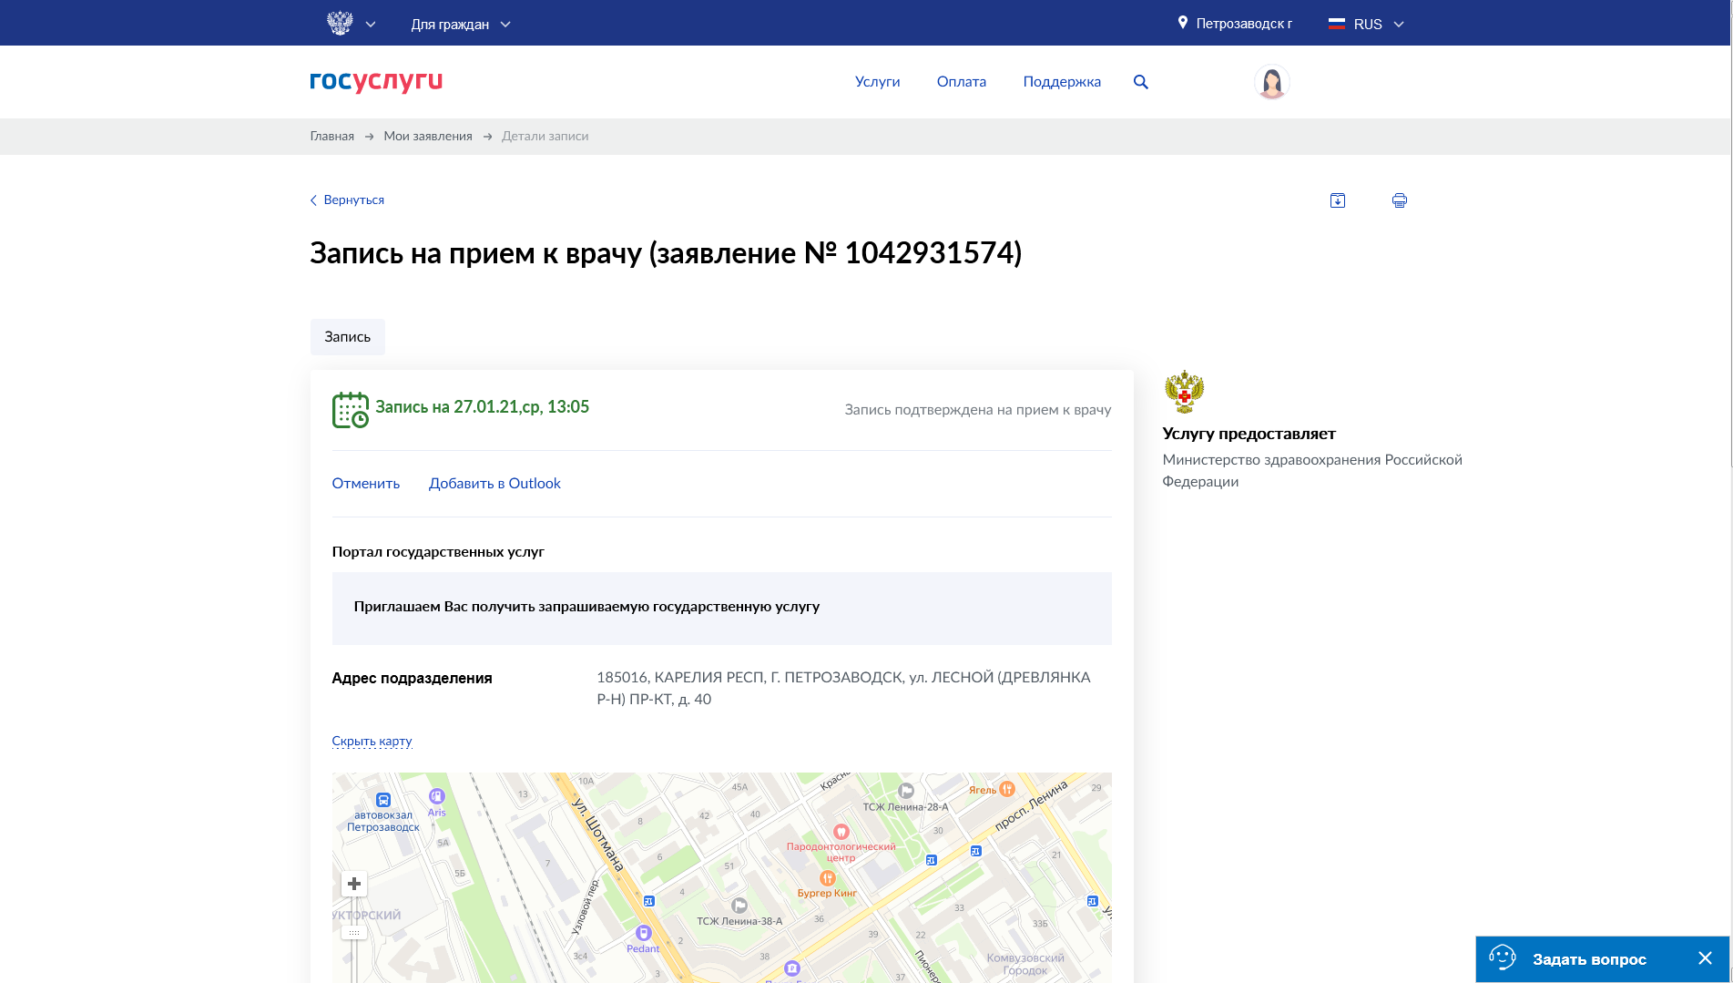This screenshot has width=1733, height=983.
Task: Go to the Госуслуги logo home
Action: point(376,81)
